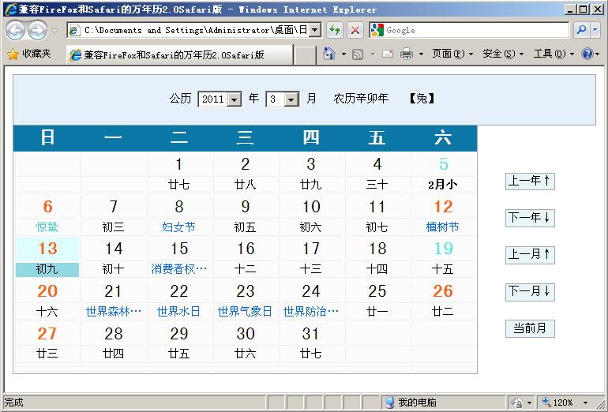Select calendar date 13
Screen dimensions: 608x412
click(x=47, y=249)
